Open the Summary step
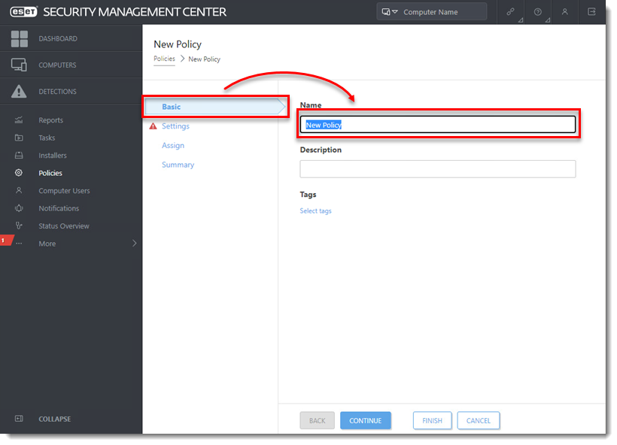This screenshot has height=445, width=617. point(178,165)
